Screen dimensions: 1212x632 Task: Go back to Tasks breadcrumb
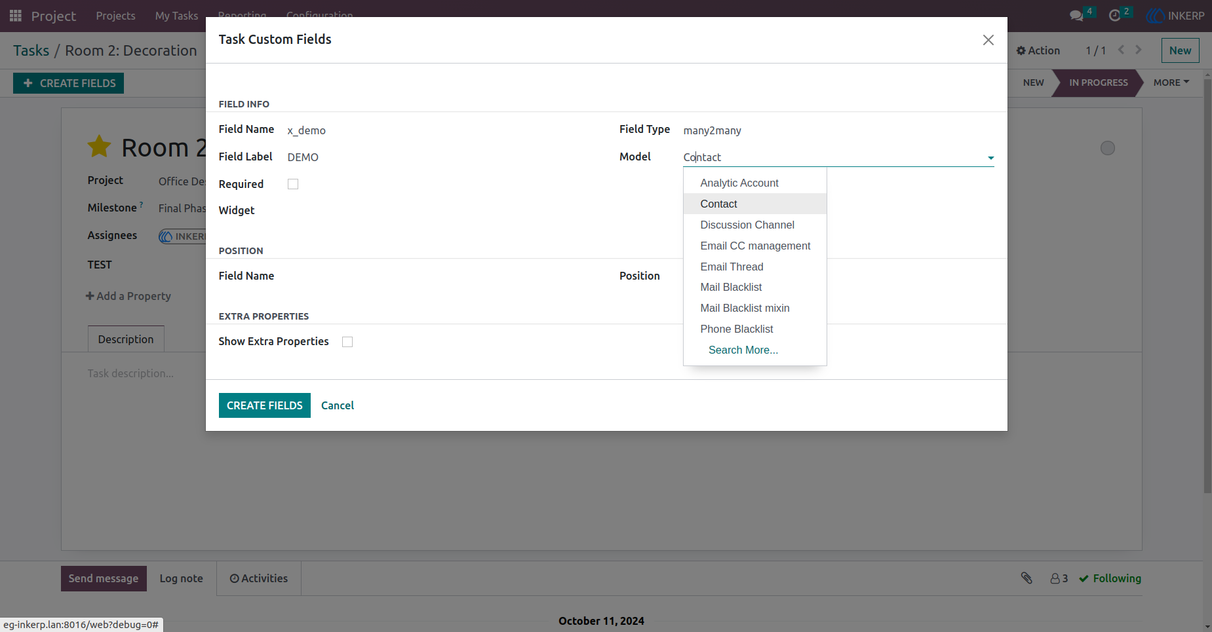tap(31, 50)
